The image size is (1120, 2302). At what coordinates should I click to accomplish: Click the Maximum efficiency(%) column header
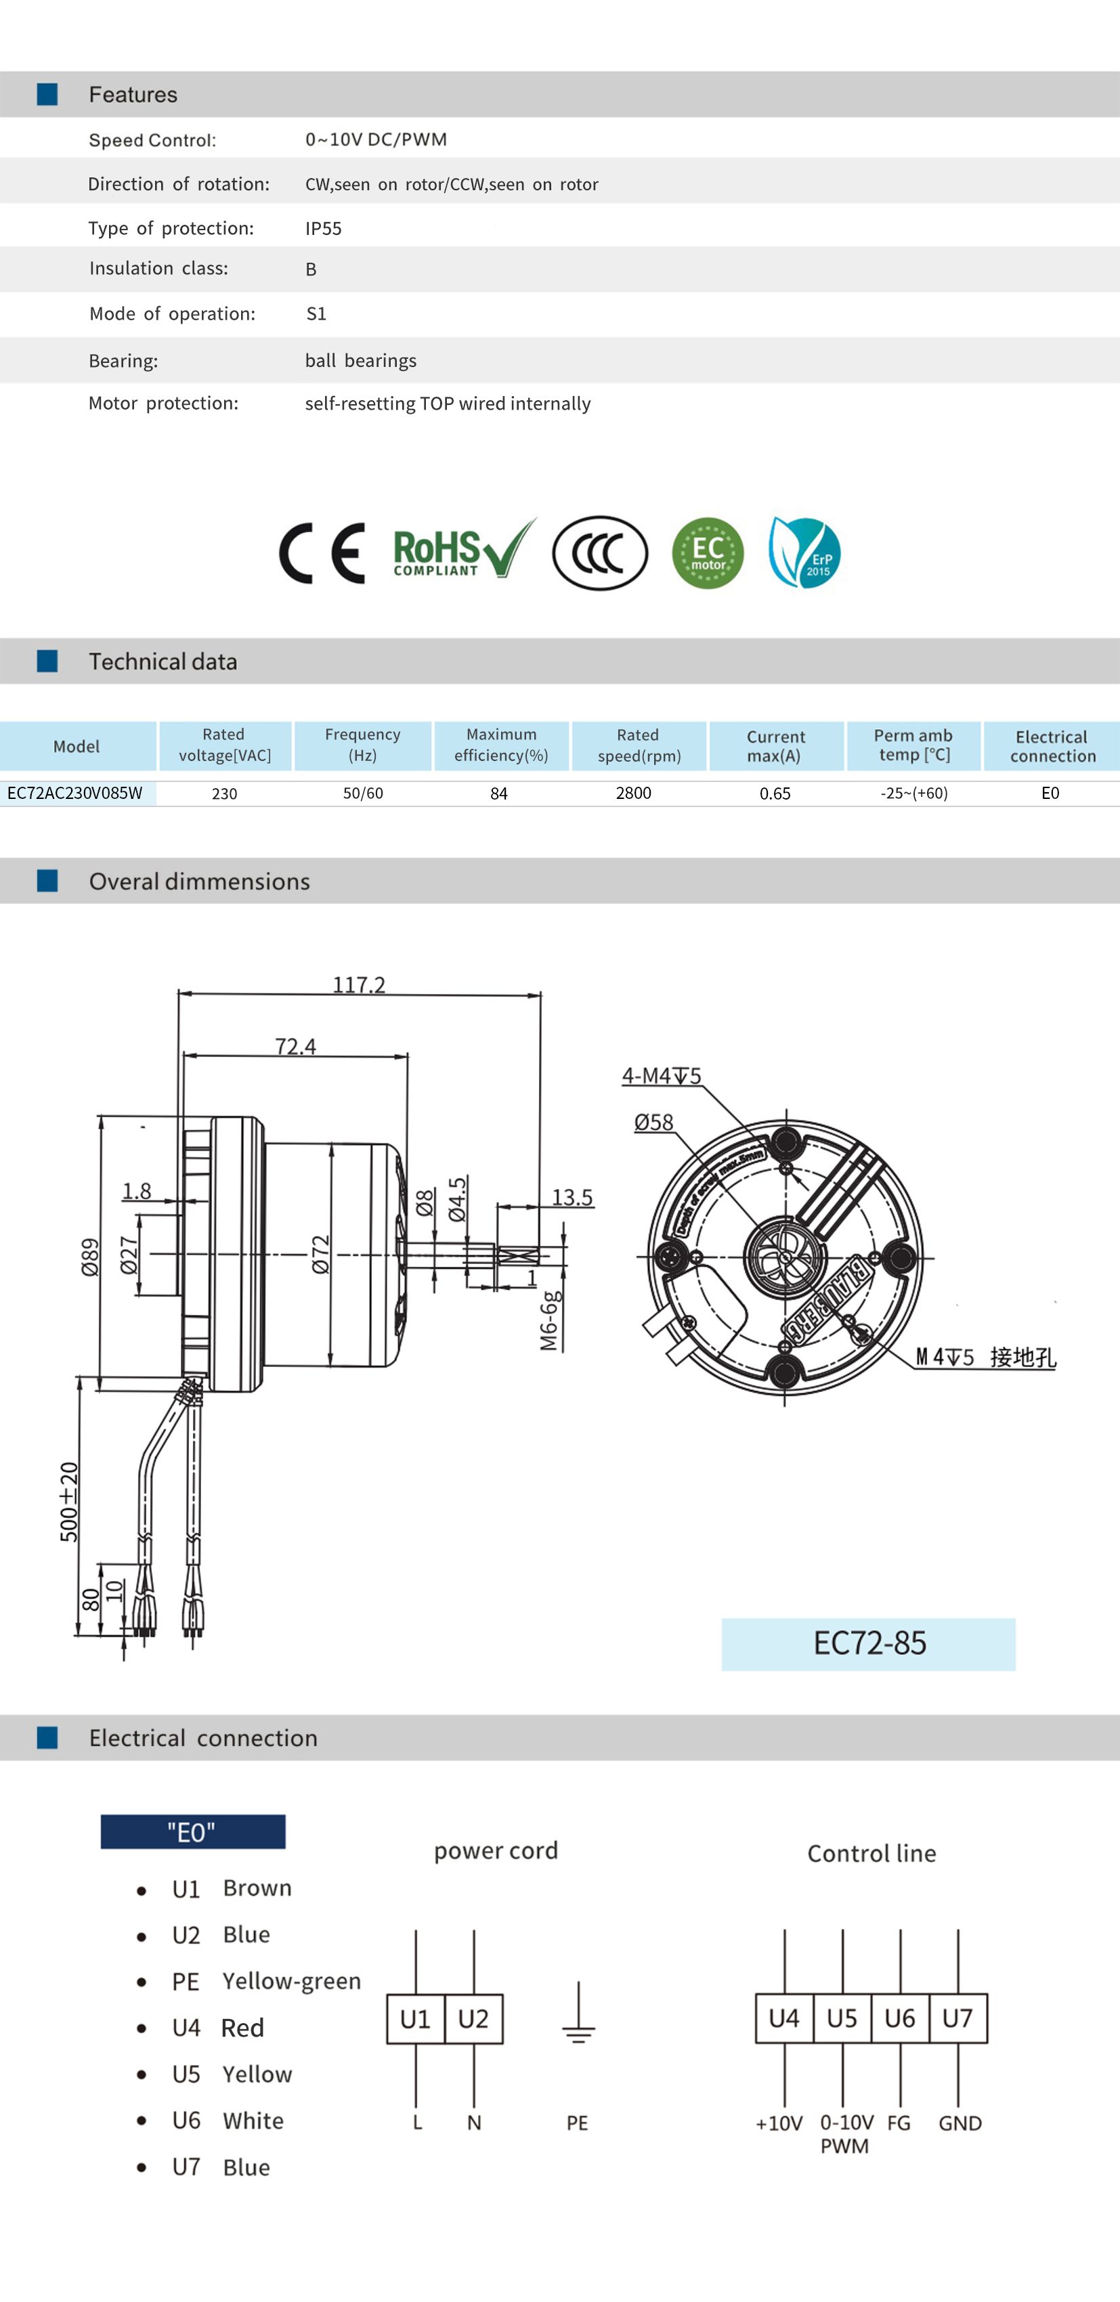pos(502,745)
